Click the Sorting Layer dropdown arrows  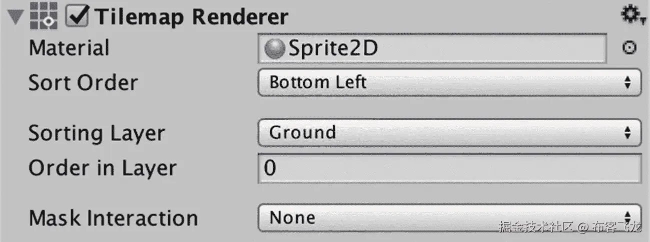[x=628, y=133]
